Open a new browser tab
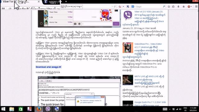The width and height of the screenshot is (199, 112). click(x=66, y=2)
